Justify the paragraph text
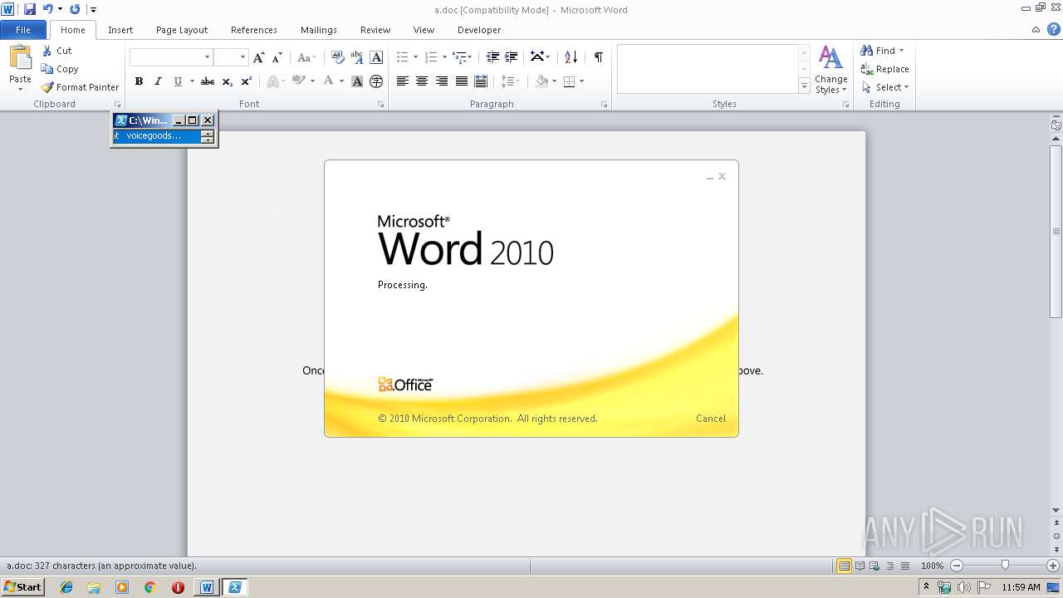The height and width of the screenshot is (598, 1063). click(461, 81)
